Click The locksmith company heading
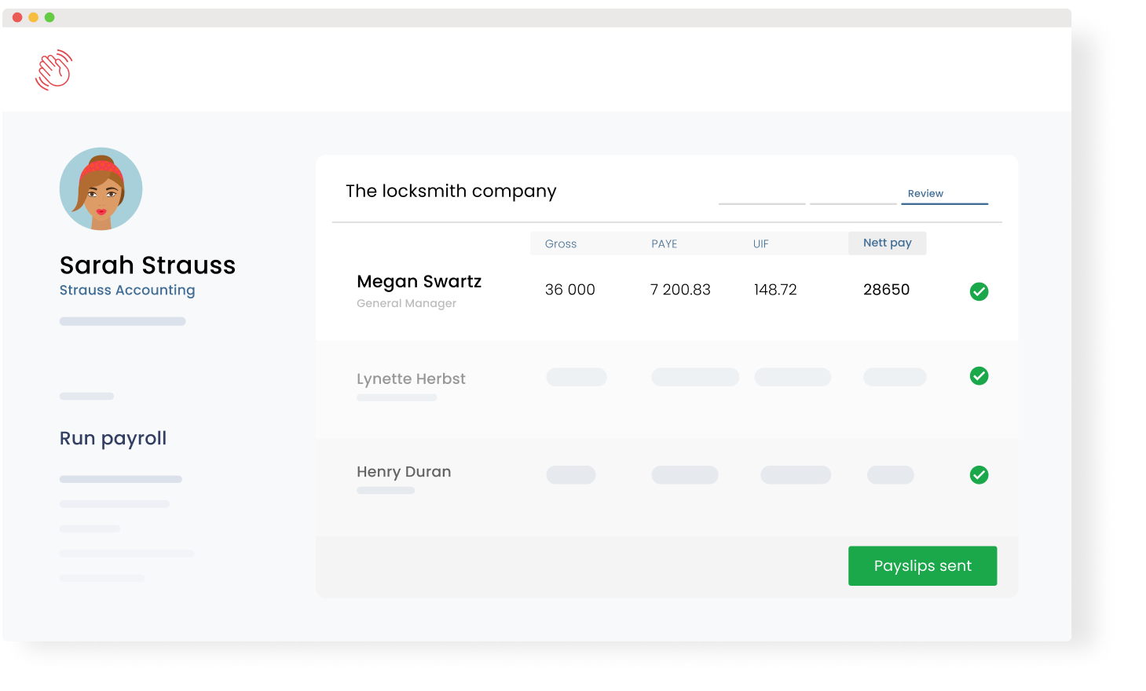The height and width of the screenshot is (691, 1146). tap(451, 191)
